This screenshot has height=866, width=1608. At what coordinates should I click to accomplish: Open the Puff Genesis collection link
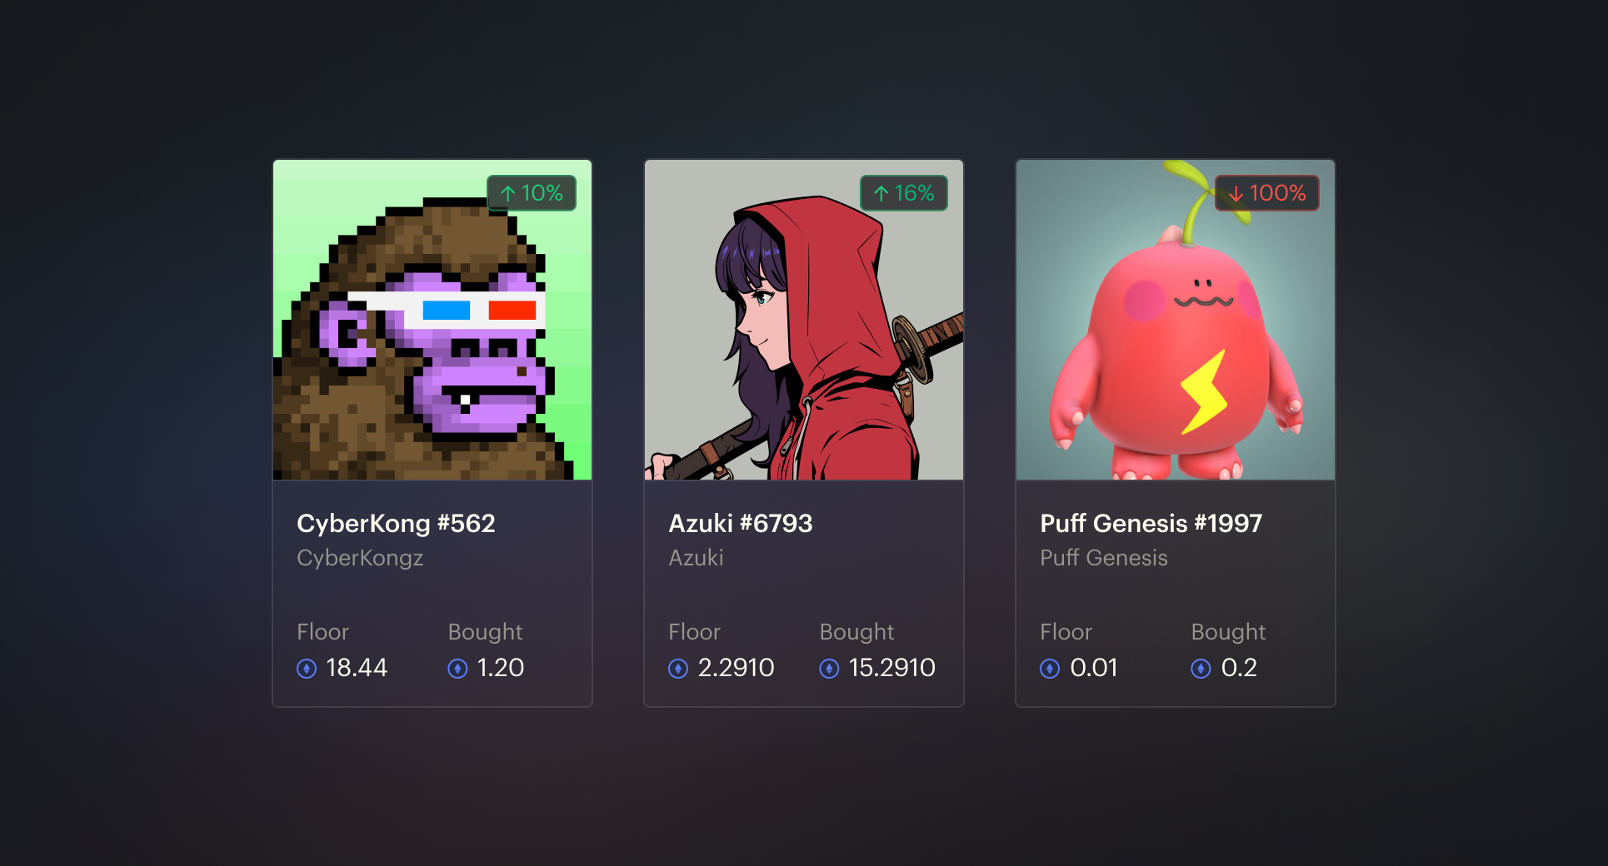click(1103, 558)
